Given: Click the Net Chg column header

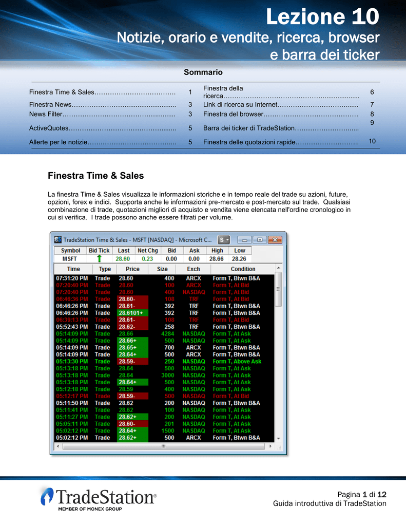Looking at the screenshot, I should point(147,250).
